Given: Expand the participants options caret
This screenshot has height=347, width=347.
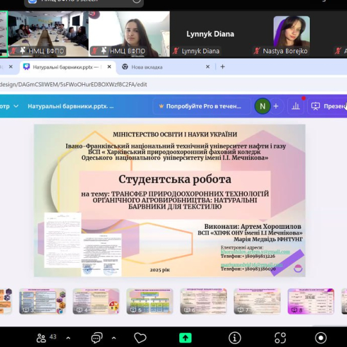Looking at the screenshot, I should (x=68, y=338).
